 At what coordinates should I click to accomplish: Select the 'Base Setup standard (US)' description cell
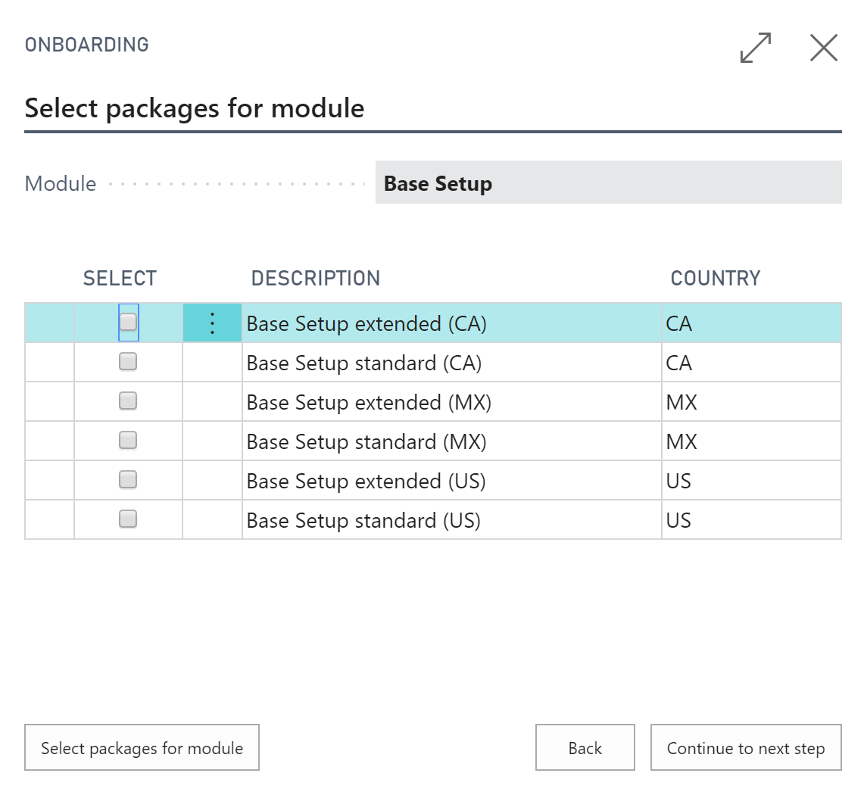point(452,519)
